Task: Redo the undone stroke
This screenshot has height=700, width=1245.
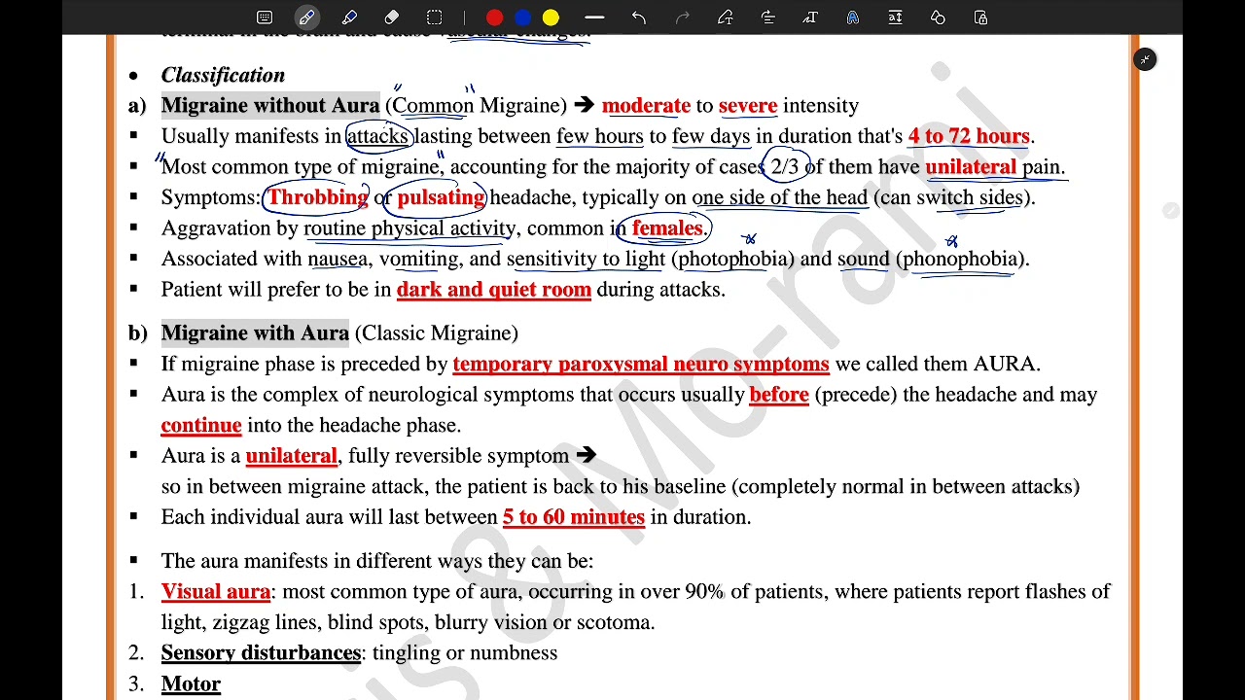Action: [682, 17]
